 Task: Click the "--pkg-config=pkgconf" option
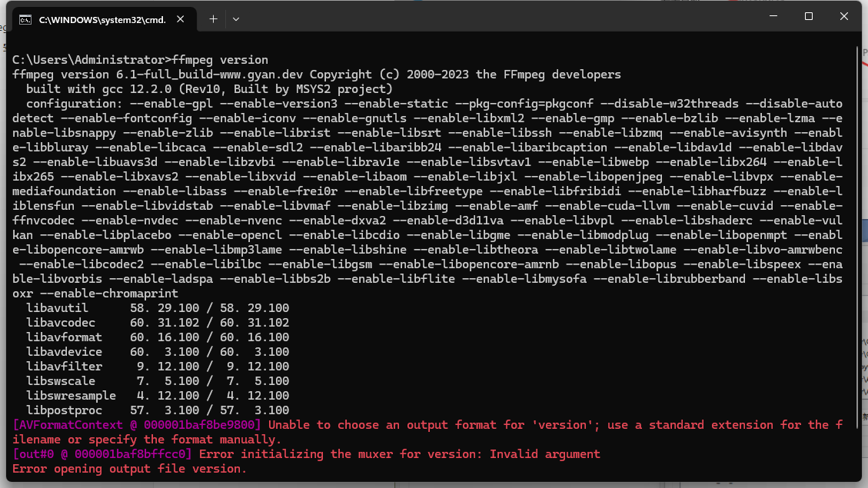[x=524, y=104]
